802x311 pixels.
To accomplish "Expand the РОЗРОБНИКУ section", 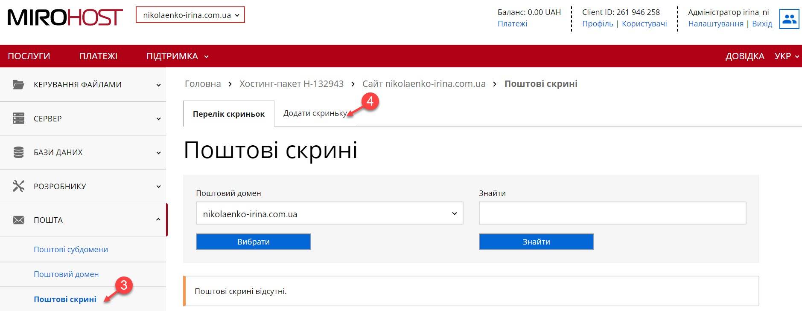I will [83, 186].
